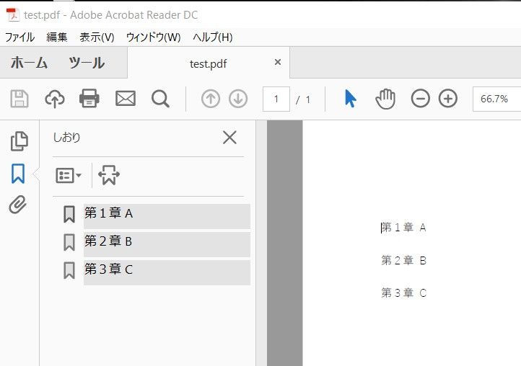
Task: Click the しおり panel heading
Action: 67,138
